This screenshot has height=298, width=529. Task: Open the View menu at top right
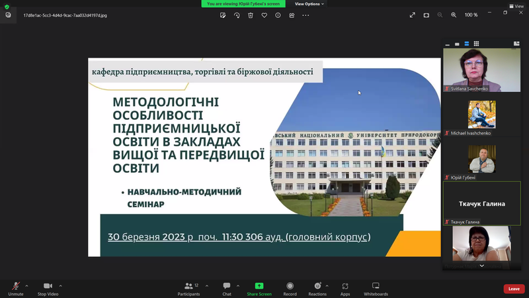click(516, 6)
